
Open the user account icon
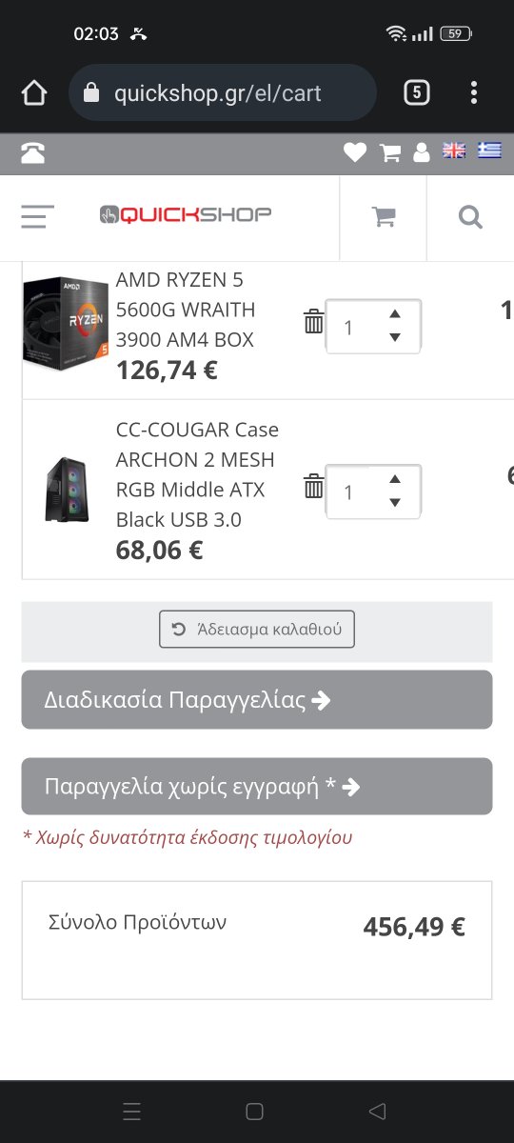(422, 152)
